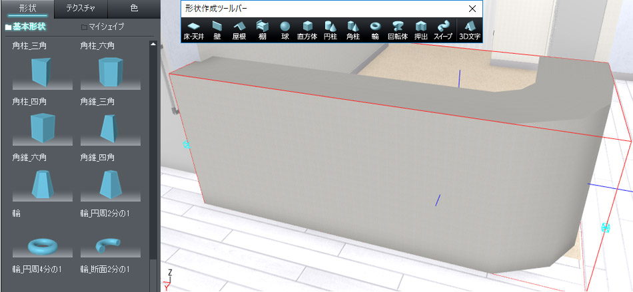Choose the 屋根 (roof) shape tool
The width and height of the screenshot is (633, 292).
pyautogui.click(x=239, y=30)
